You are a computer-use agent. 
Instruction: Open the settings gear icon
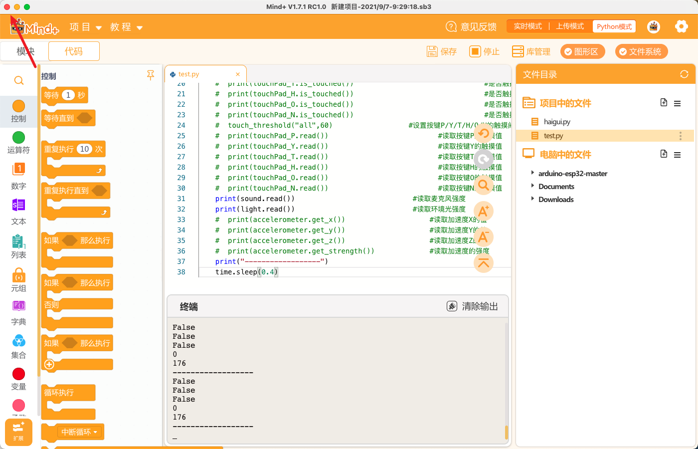coord(681,26)
